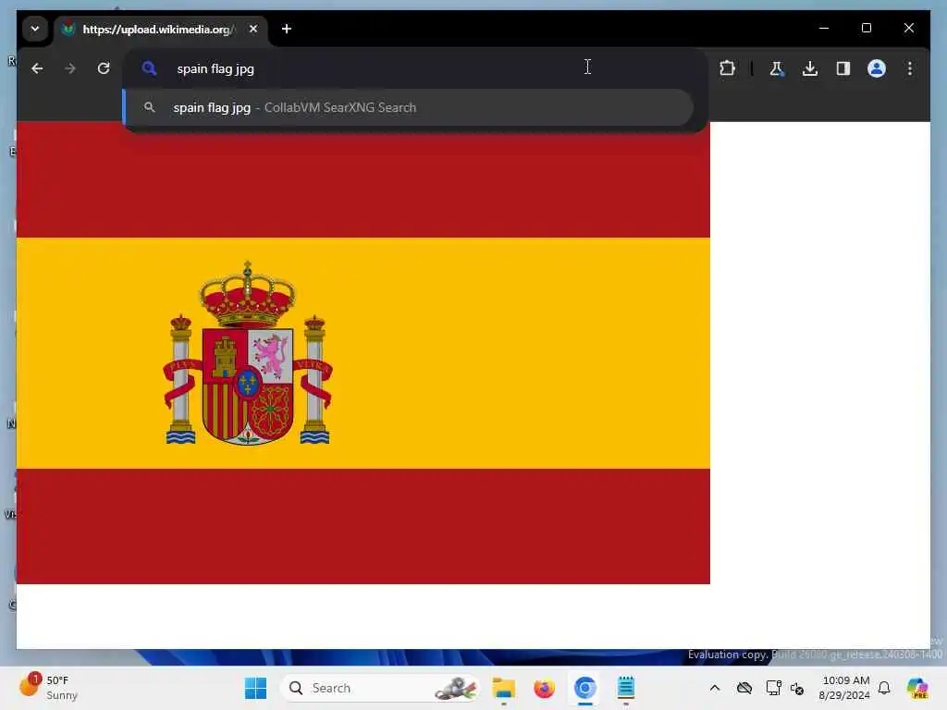
Task: Open the Windows Start menu
Action: [x=255, y=688]
